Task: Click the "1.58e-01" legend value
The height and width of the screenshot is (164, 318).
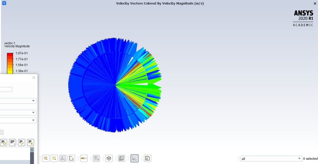Action: point(22,65)
